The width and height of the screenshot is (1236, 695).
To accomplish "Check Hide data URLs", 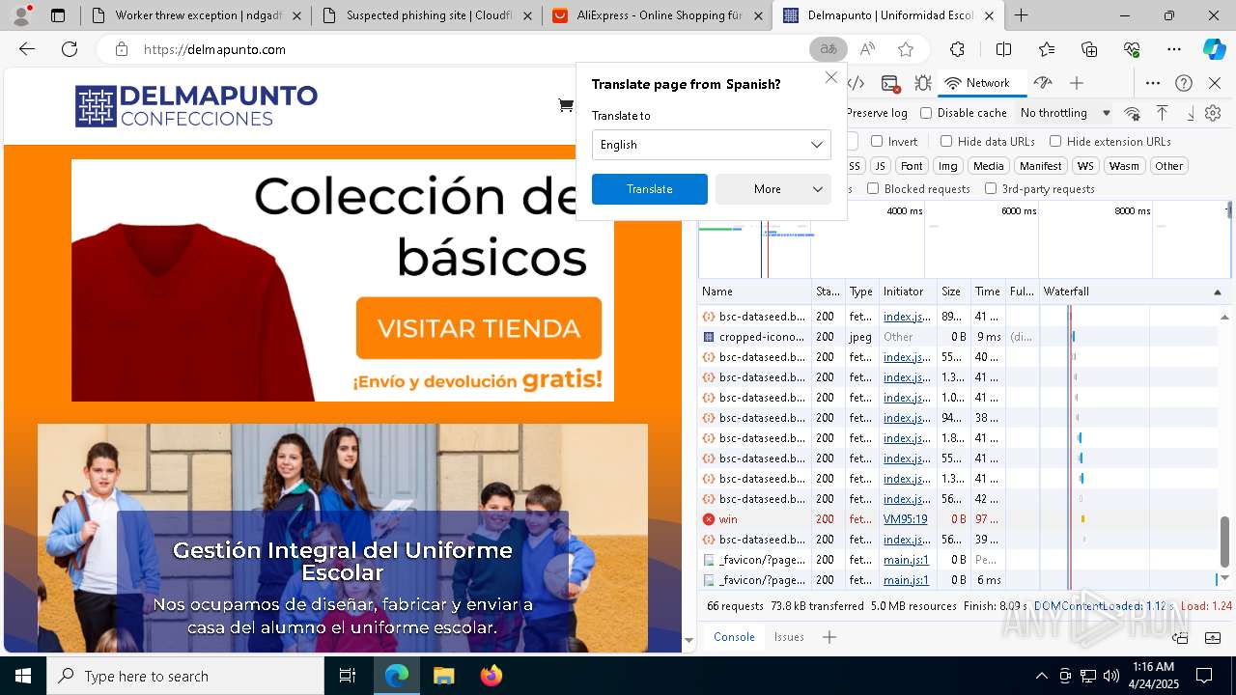I will tap(946, 141).
